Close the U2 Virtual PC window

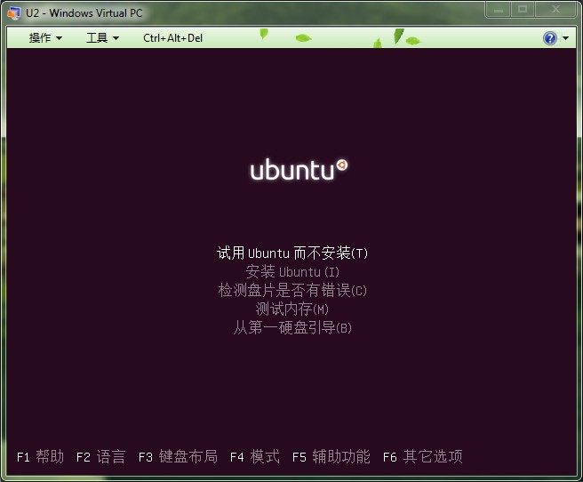pyautogui.click(x=555, y=9)
